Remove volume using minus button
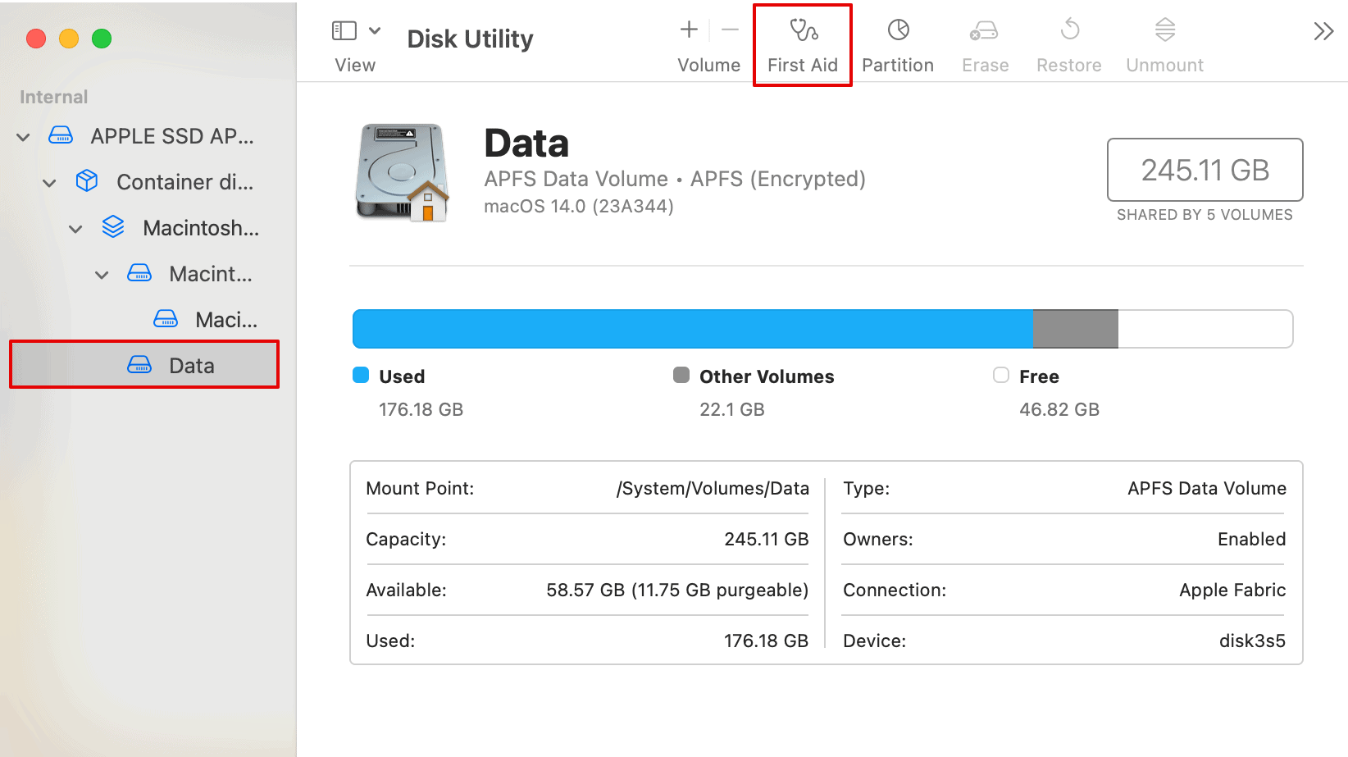The height and width of the screenshot is (757, 1348). click(730, 30)
